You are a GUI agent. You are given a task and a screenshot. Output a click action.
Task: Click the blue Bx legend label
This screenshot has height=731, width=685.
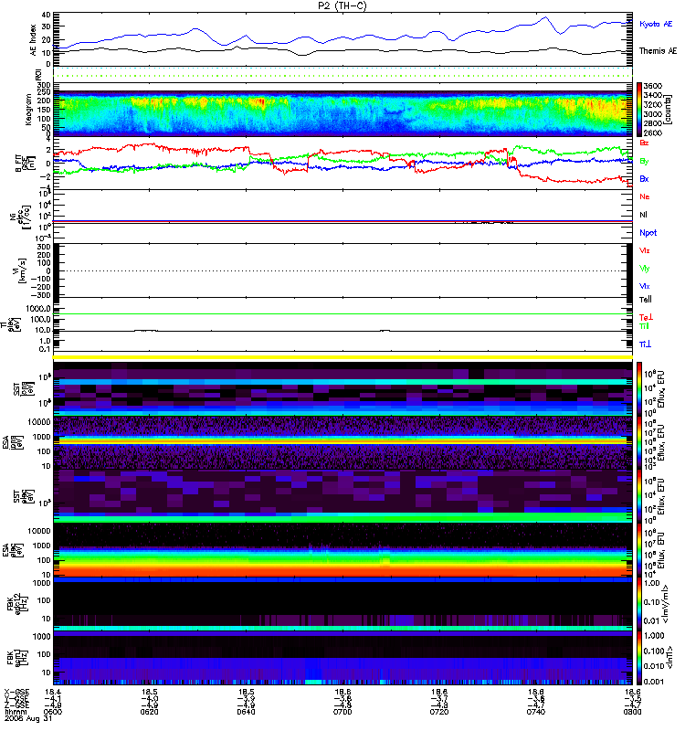click(644, 178)
